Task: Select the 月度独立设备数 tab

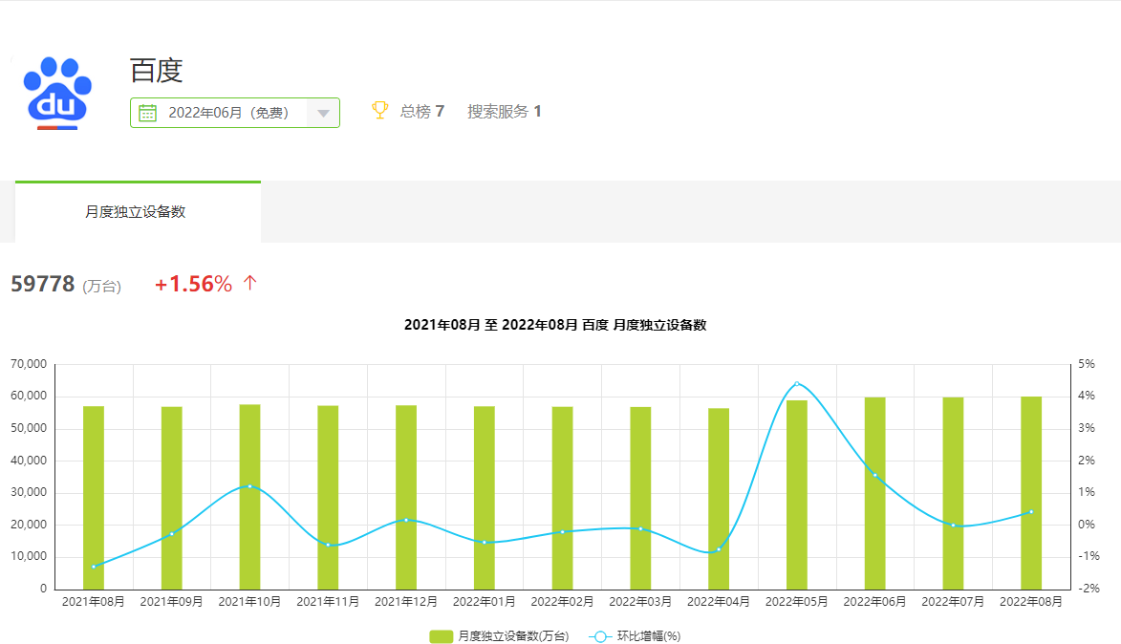Action: [138, 212]
